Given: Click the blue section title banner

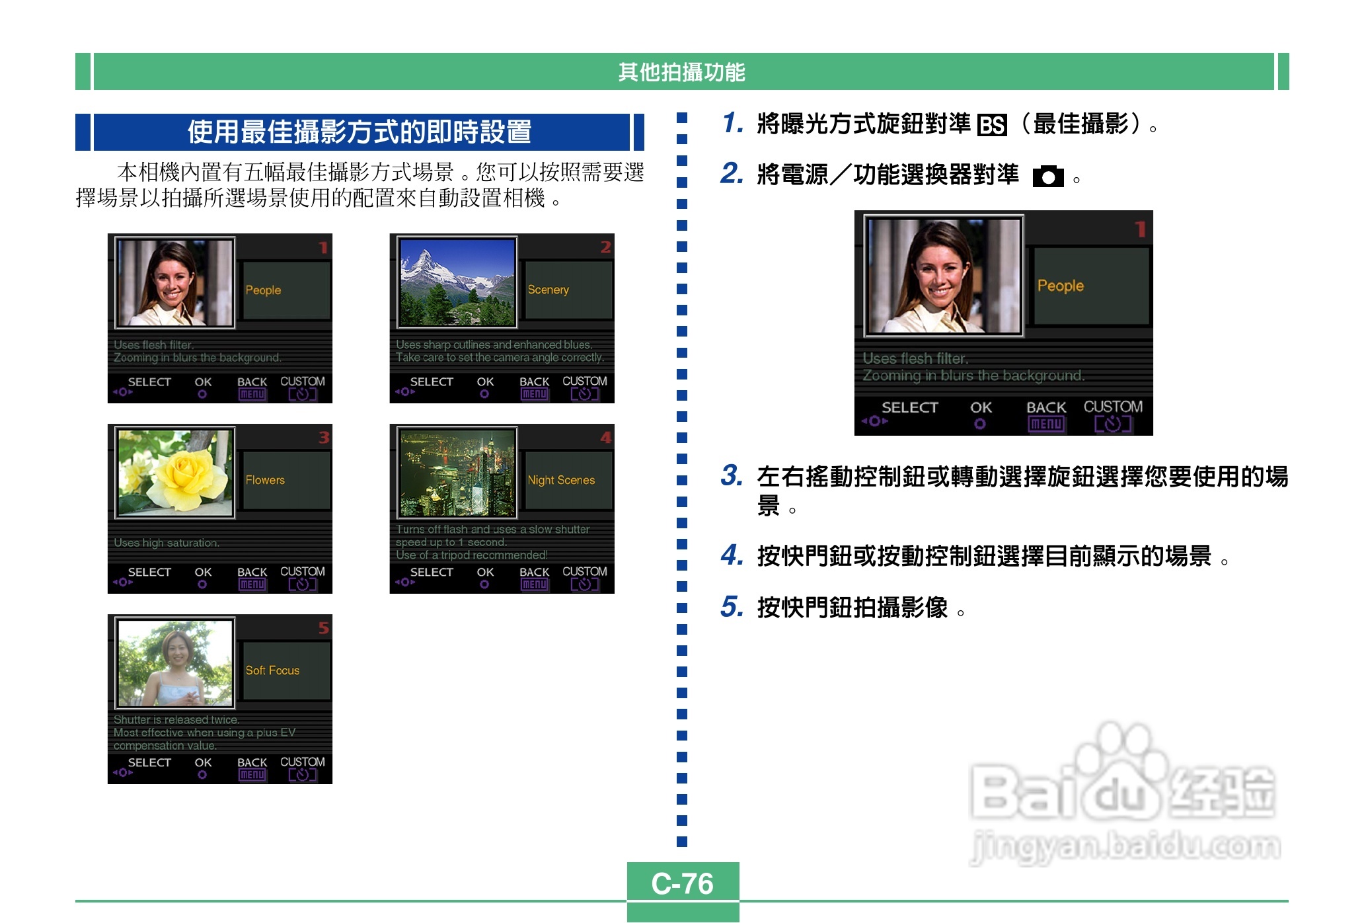Looking at the screenshot, I should pos(360,132).
